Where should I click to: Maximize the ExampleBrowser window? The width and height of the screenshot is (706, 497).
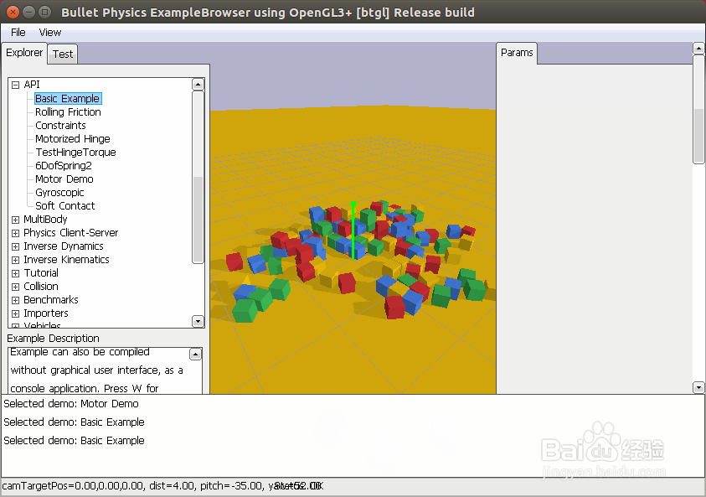pos(44,13)
